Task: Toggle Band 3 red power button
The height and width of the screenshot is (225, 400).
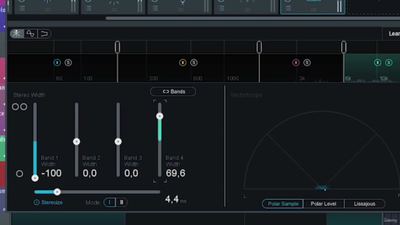Action: click(296, 62)
